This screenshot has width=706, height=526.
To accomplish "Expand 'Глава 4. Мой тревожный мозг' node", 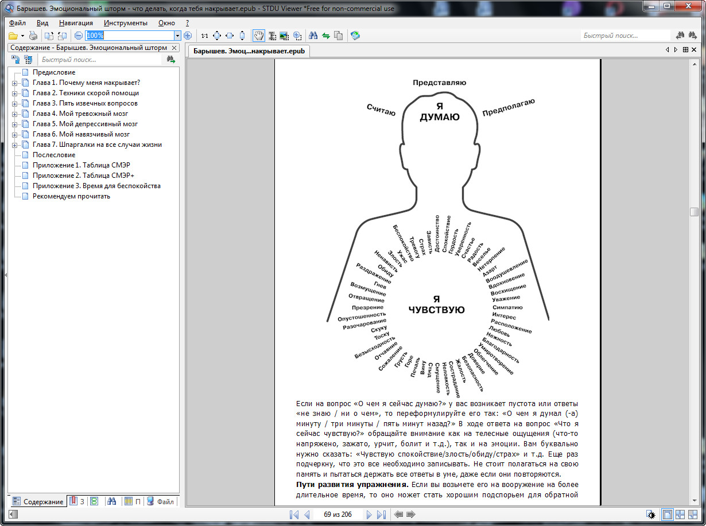I will [x=15, y=114].
